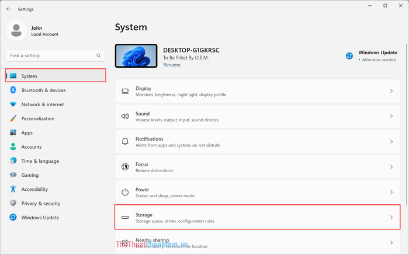Viewport: 409px width, 255px height.
Task: Open Display monitors and brightness settings
Action: [x=258, y=91]
